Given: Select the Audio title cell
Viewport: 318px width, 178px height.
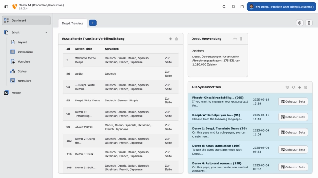Looking at the screenshot, I should tap(79, 74).
